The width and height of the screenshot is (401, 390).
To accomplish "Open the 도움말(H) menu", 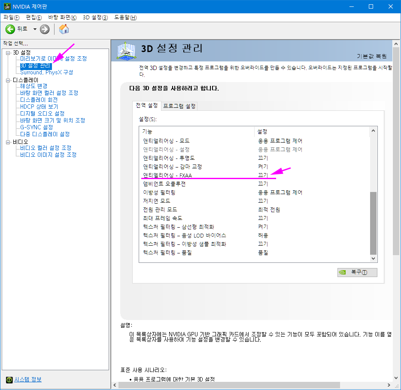I will coord(125,18).
